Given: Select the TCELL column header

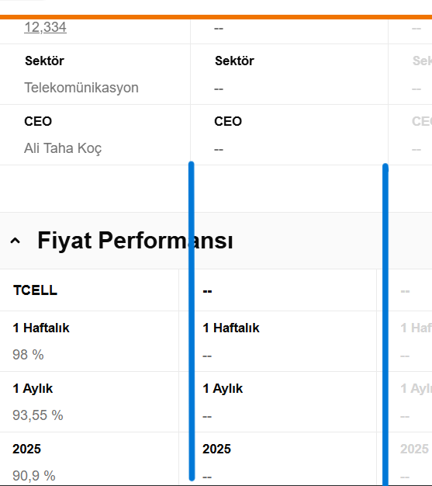Looking at the screenshot, I should click(36, 290).
